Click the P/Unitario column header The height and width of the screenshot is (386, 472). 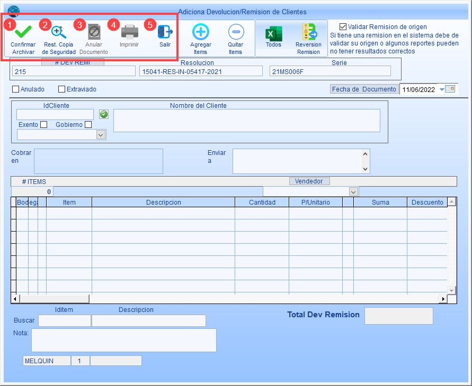pos(316,203)
